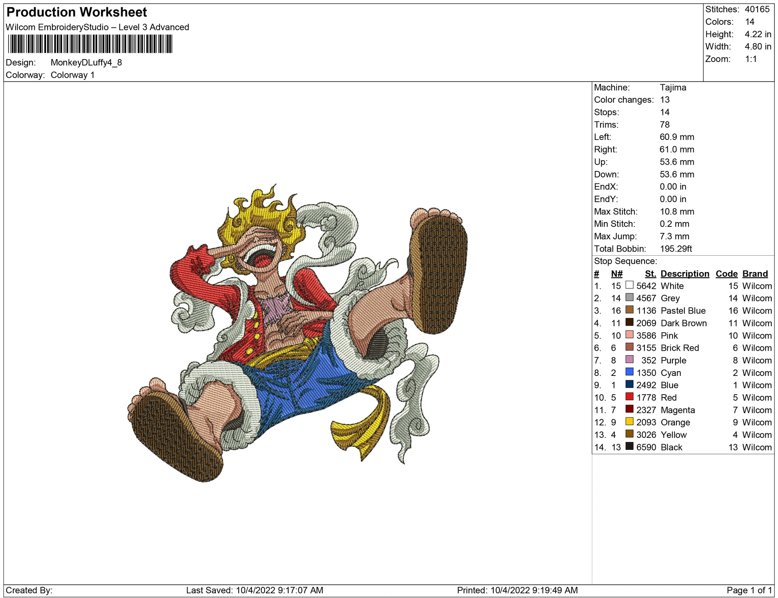Select the Grey thread swatch
Image resolution: width=778 pixels, height=598 pixels.
[629, 297]
